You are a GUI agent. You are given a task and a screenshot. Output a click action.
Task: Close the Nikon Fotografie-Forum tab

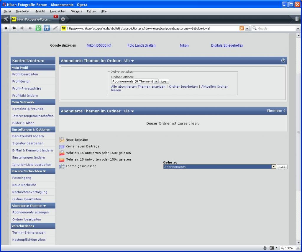click(56, 17)
